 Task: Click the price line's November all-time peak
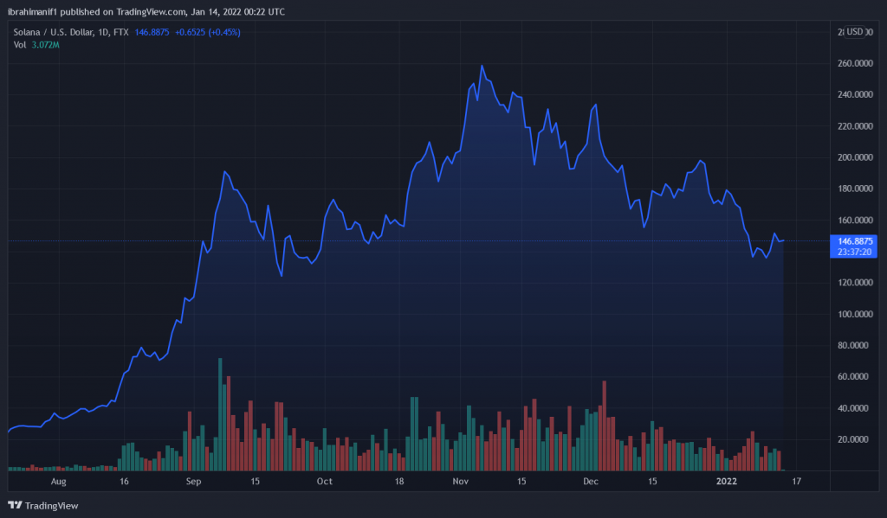click(482, 66)
